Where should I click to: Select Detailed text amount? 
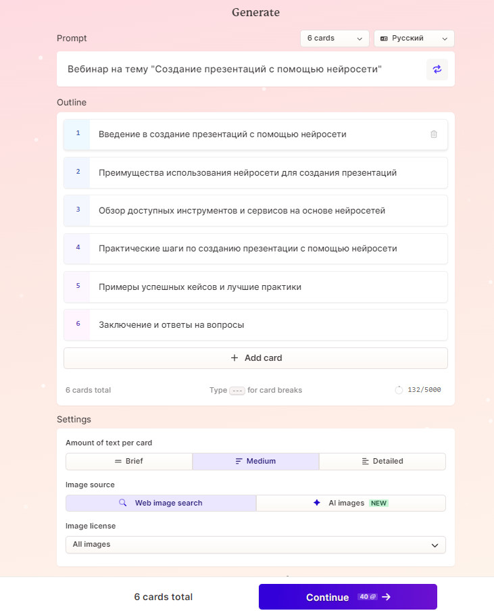pos(382,461)
